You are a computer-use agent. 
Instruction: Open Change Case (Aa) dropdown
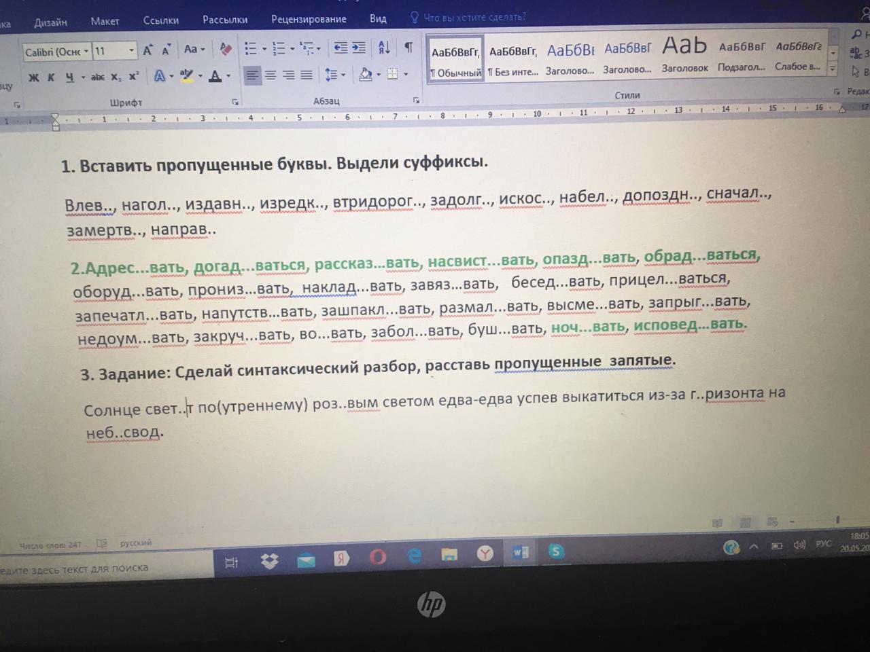tap(194, 49)
